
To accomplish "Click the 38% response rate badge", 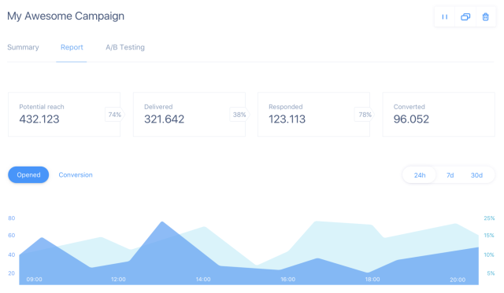I will (x=239, y=115).
